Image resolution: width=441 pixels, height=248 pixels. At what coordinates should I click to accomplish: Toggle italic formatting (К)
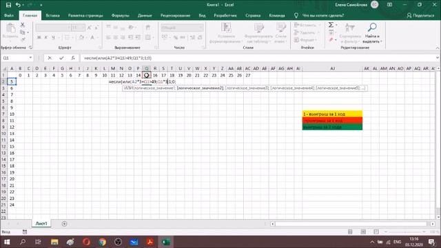[x=46, y=37]
